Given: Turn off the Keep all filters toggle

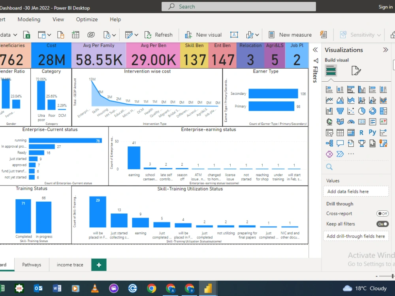Looking at the screenshot, I should [x=382, y=223].
